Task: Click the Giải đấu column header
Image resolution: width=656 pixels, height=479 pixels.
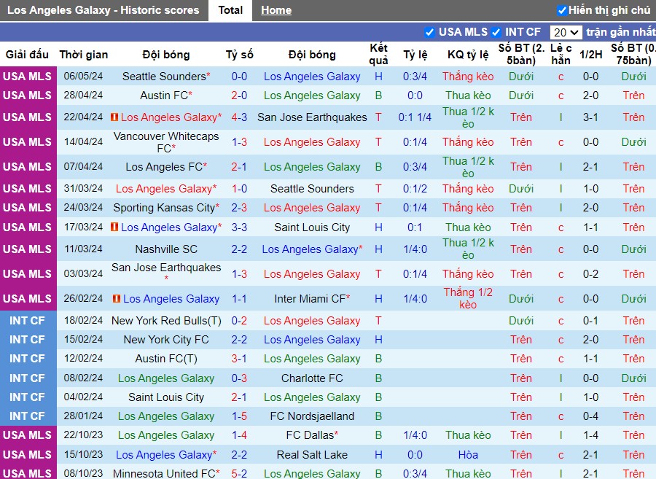Action: [27, 55]
